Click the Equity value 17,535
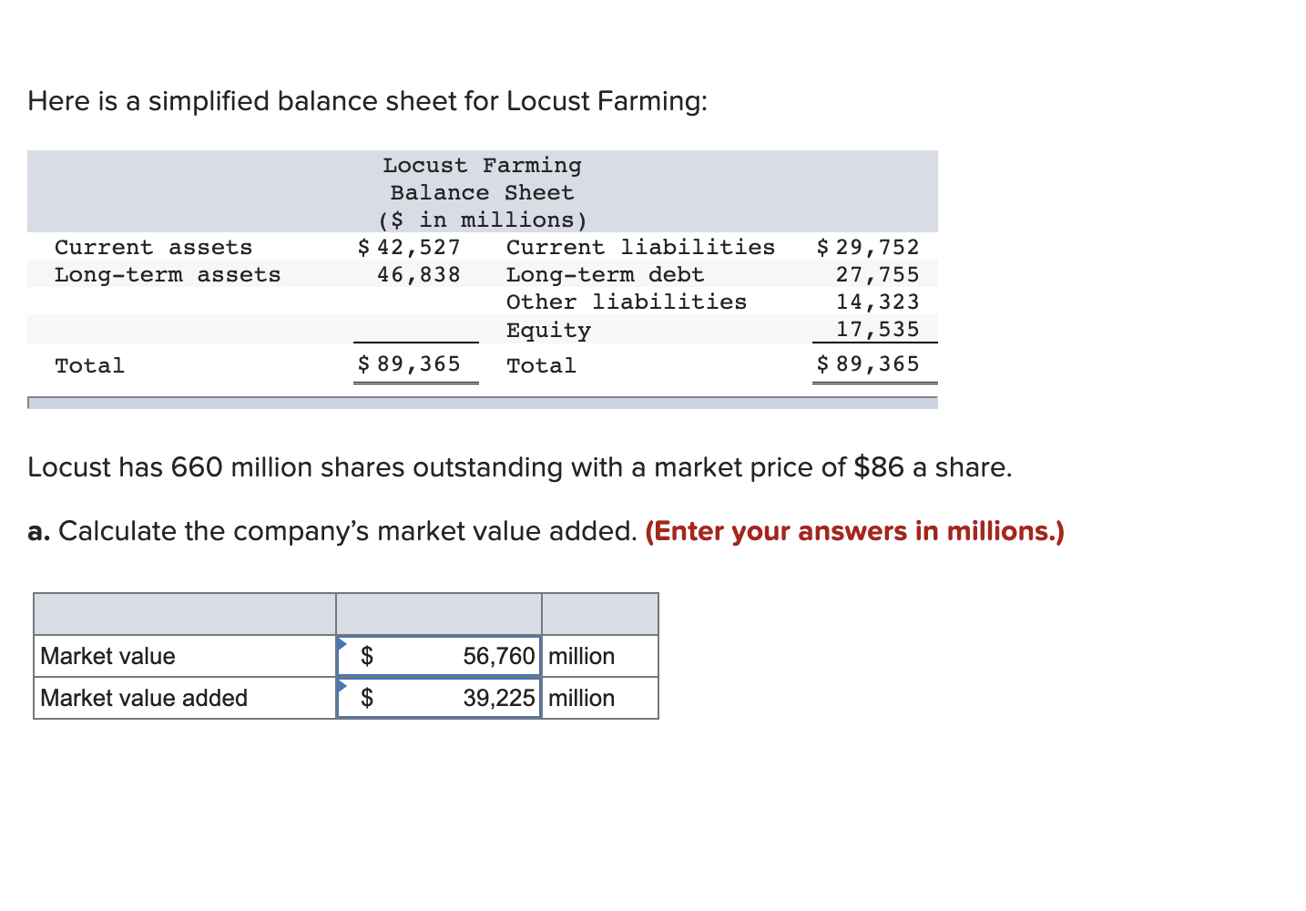 pos(879,330)
